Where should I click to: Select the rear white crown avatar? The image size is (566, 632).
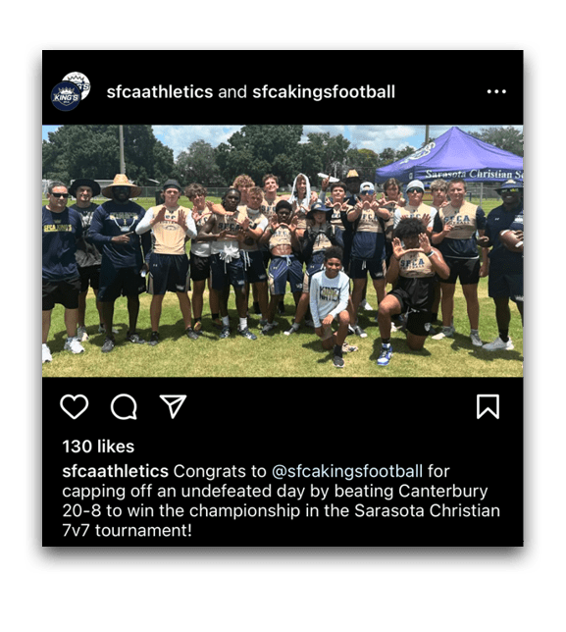(x=79, y=82)
